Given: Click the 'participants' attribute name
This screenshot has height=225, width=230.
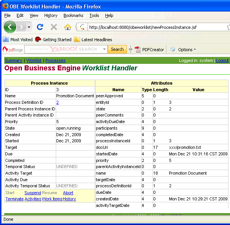Looking at the screenshot, I should click(x=107, y=128).
